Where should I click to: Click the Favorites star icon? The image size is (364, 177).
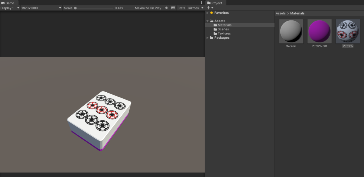tap(212, 13)
